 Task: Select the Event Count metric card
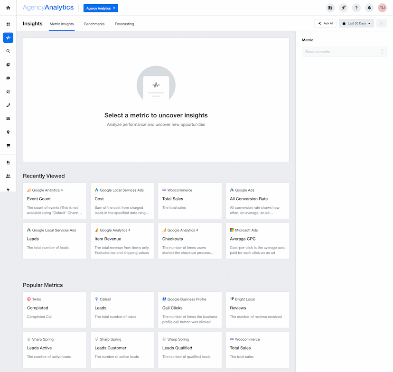point(55,201)
